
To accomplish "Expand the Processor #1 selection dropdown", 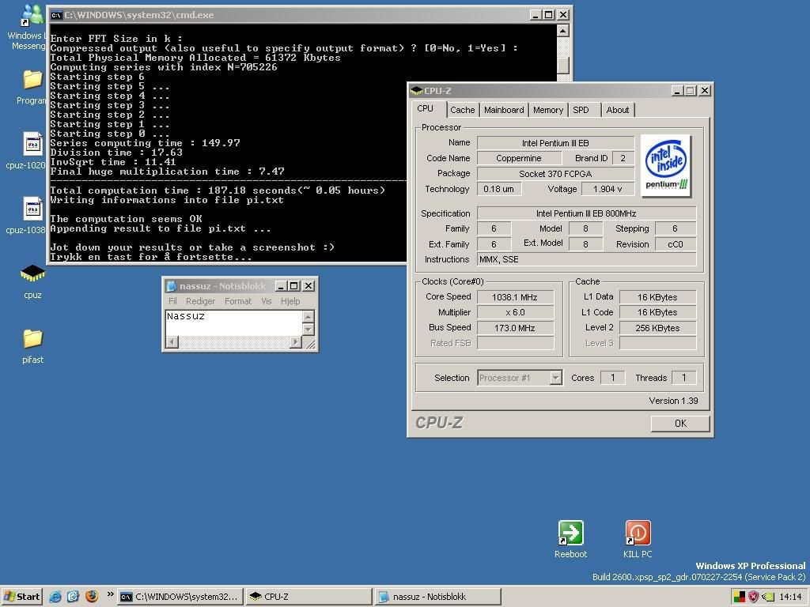I will point(555,378).
